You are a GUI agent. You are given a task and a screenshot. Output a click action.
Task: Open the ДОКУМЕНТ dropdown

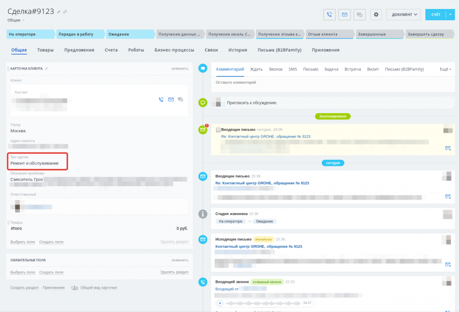[x=403, y=14]
